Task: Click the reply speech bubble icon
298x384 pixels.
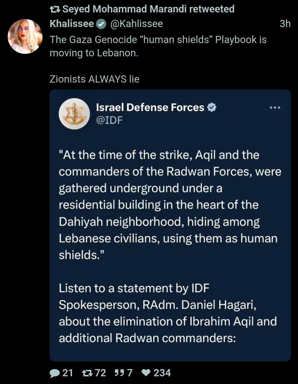Action: [55, 373]
